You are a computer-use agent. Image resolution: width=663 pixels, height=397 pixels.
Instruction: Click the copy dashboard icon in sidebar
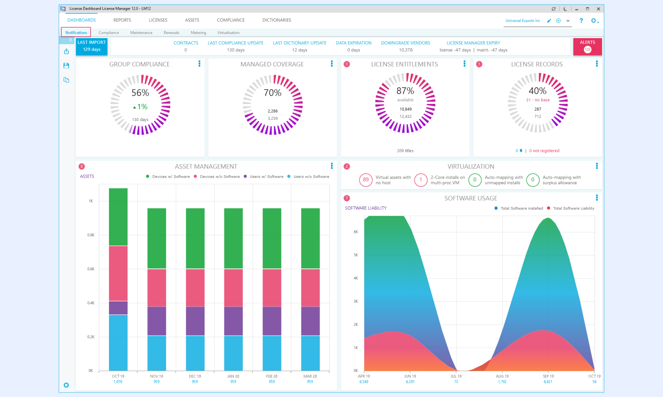pyautogui.click(x=66, y=80)
